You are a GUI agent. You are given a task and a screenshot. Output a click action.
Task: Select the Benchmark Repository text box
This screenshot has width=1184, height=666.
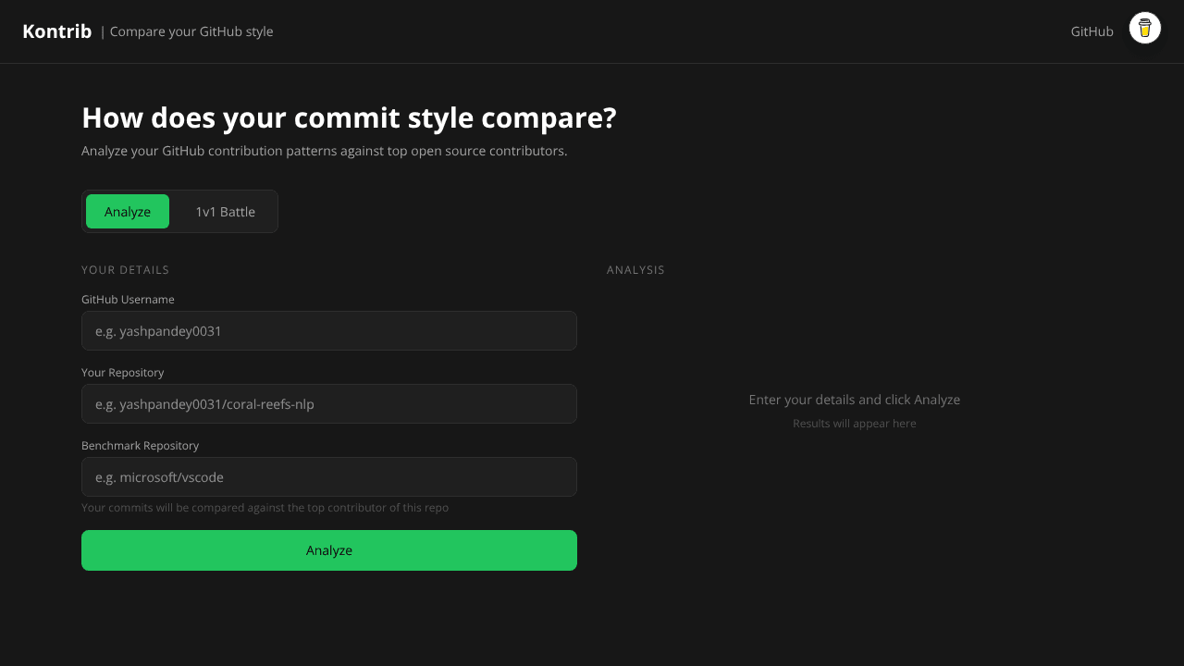(329, 477)
